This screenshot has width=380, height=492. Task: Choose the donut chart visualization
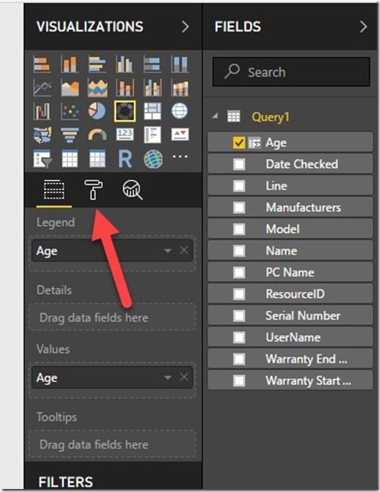click(x=125, y=111)
